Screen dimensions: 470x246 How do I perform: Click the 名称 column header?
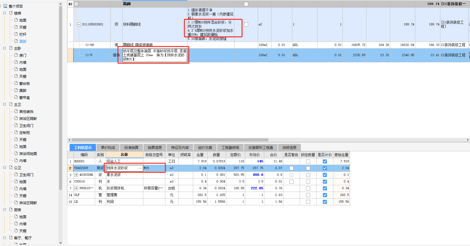(124, 155)
